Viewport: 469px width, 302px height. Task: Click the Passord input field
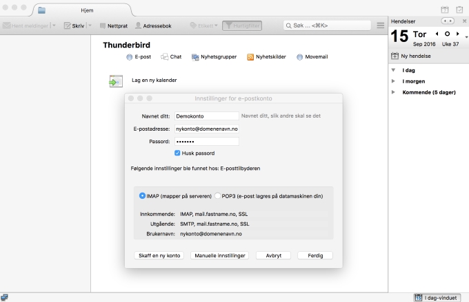tap(207, 142)
